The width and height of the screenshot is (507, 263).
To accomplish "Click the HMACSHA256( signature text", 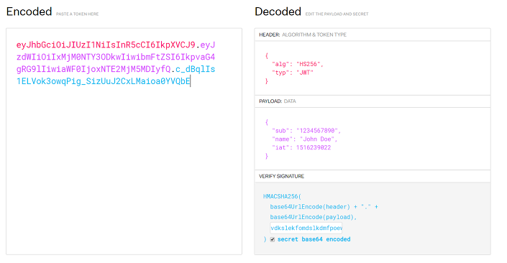I will click(282, 196).
